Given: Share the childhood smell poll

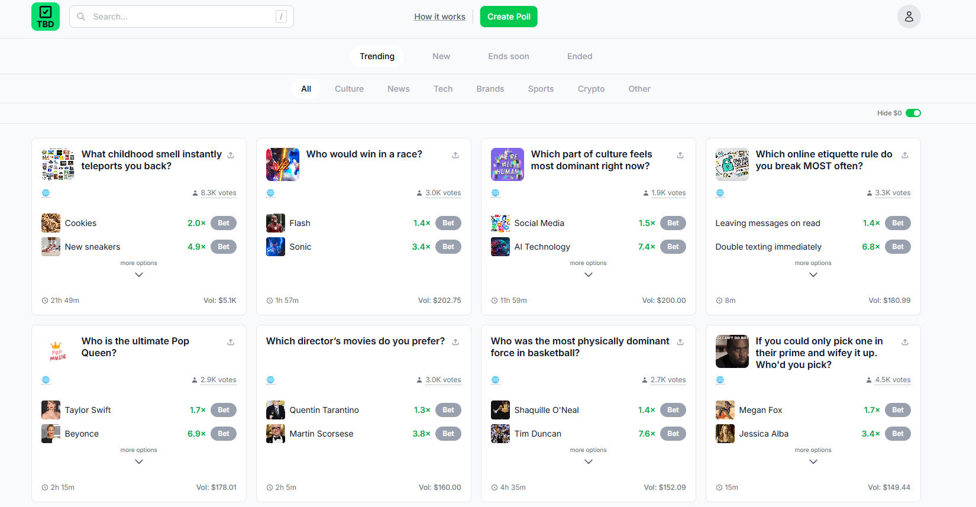Looking at the screenshot, I should pos(231,155).
